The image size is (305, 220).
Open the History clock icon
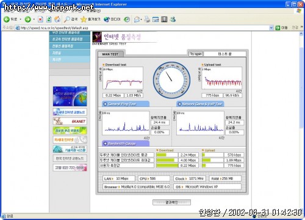point(127,20)
